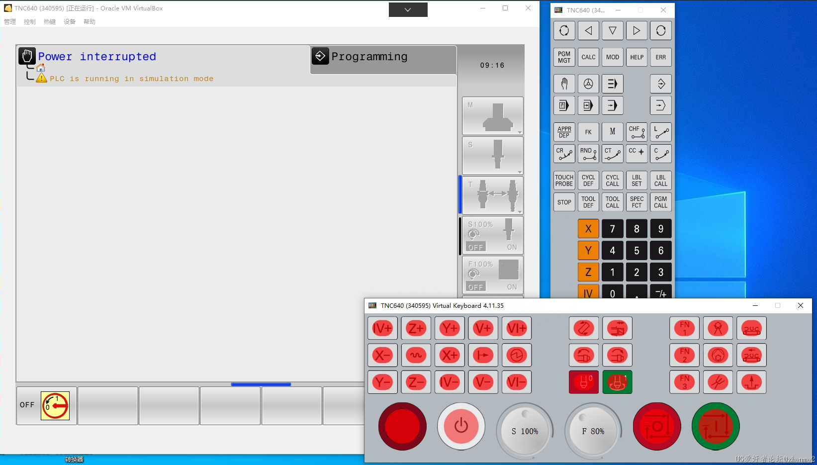Viewport: 817px width, 465px height.
Task: Click the CT tangential arc key
Action: (x=612, y=153)
